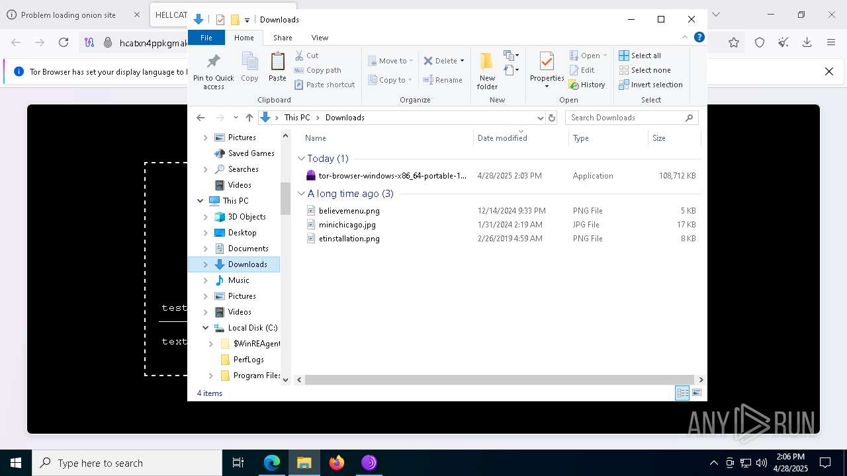The image size is (847, 476).
Task: Click Select none
Action: [645, 70]
